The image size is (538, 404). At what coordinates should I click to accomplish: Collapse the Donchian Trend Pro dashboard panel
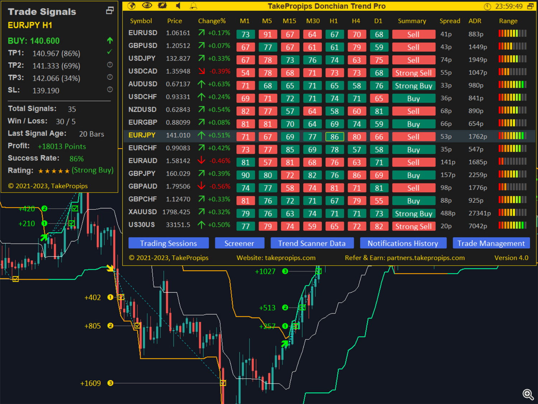coord(530,6)
